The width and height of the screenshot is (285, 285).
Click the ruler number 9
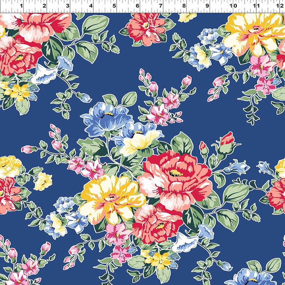click(207, 6)
